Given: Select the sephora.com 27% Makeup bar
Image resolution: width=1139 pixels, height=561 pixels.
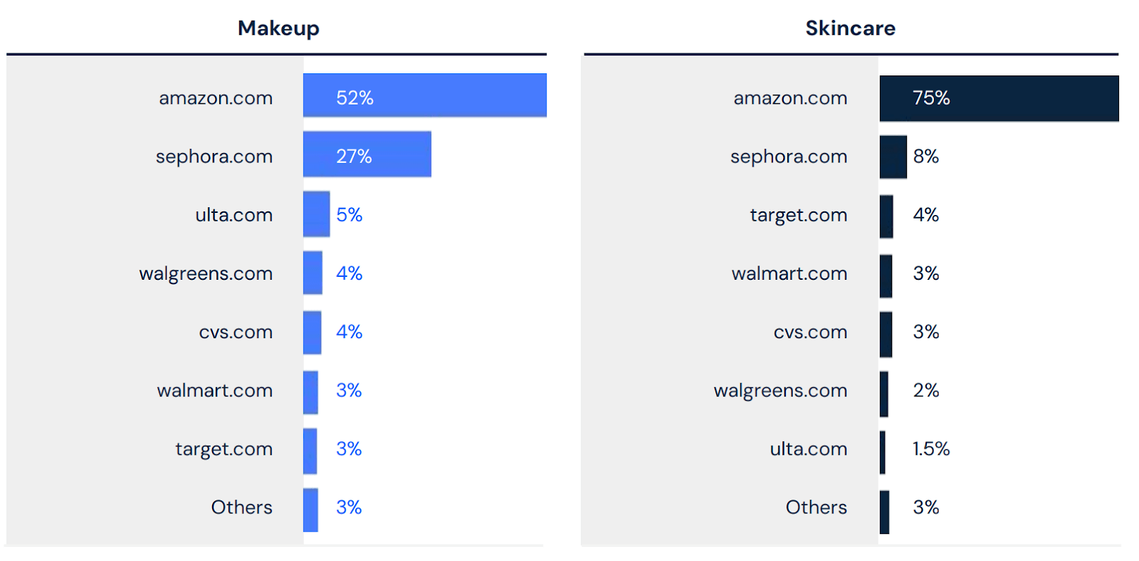Looking at the screenshot, I should [x=367, y=154].
